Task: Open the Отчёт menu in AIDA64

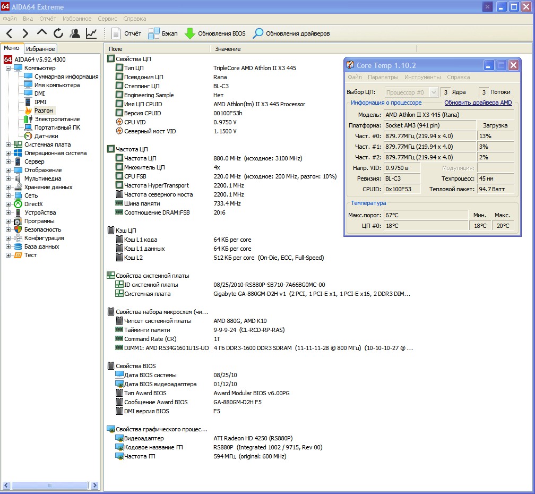Action: point(48,19)
